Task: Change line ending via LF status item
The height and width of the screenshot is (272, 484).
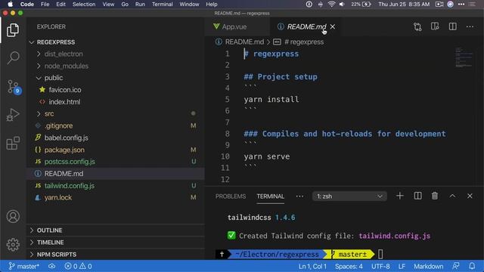Action: 402,266
